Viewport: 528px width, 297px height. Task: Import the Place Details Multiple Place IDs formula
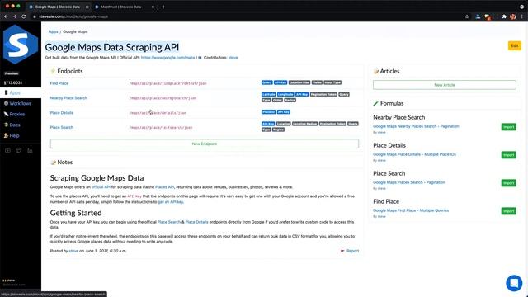coord(508,155)
